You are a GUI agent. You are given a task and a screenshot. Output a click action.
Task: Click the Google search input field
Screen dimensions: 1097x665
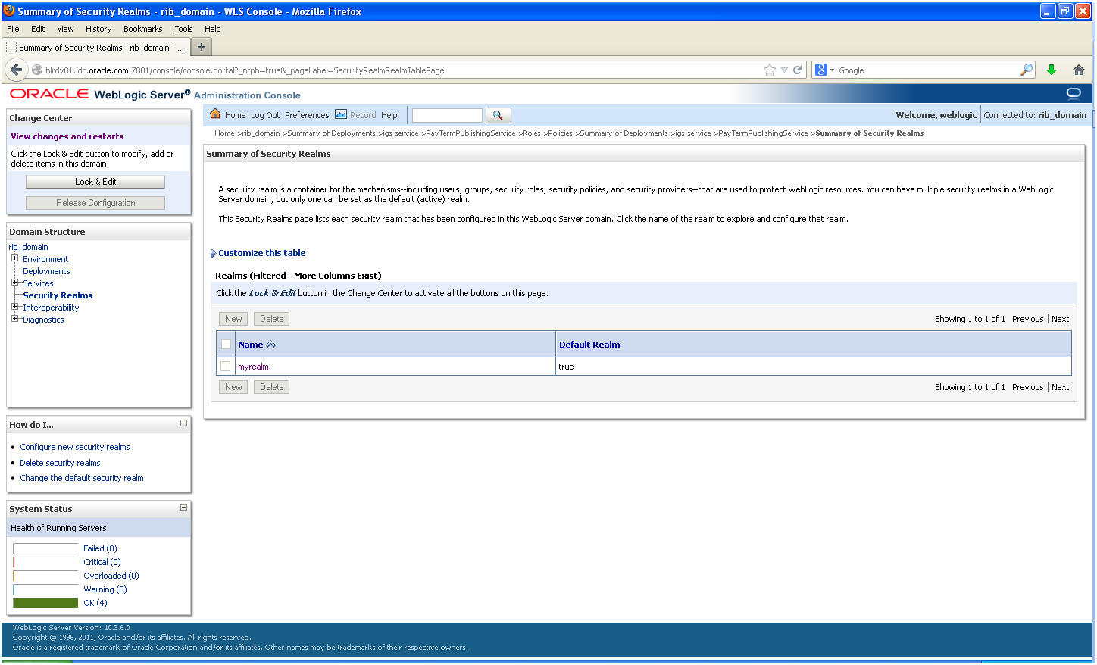click(928, 70)
